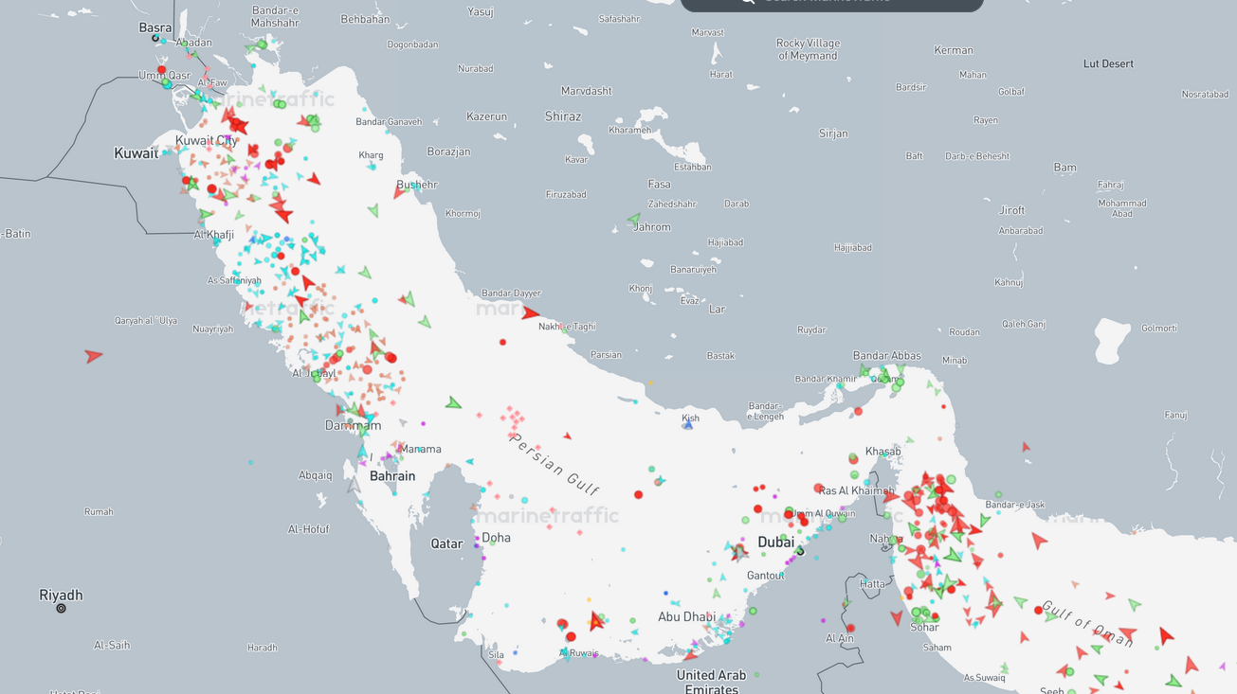Select the Fasa label

(659, 185)
